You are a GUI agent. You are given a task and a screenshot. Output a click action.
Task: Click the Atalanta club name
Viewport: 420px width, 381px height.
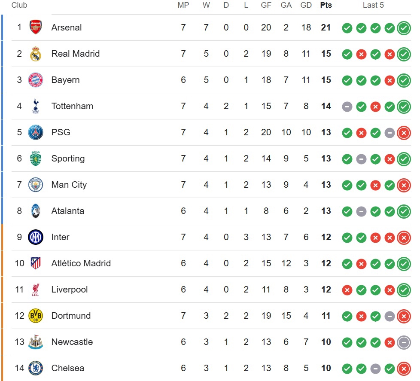click(x=68, y=211)
